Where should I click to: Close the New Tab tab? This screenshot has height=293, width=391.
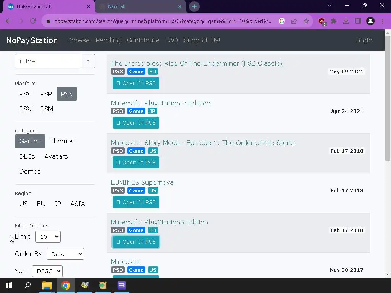[x=180, y=6]
